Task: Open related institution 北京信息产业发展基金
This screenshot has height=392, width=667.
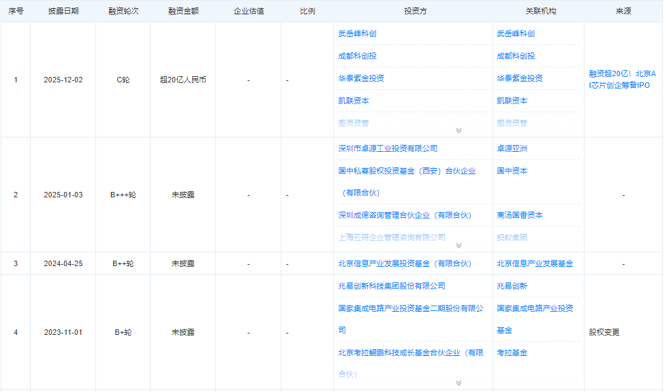Action: [535, 264]
